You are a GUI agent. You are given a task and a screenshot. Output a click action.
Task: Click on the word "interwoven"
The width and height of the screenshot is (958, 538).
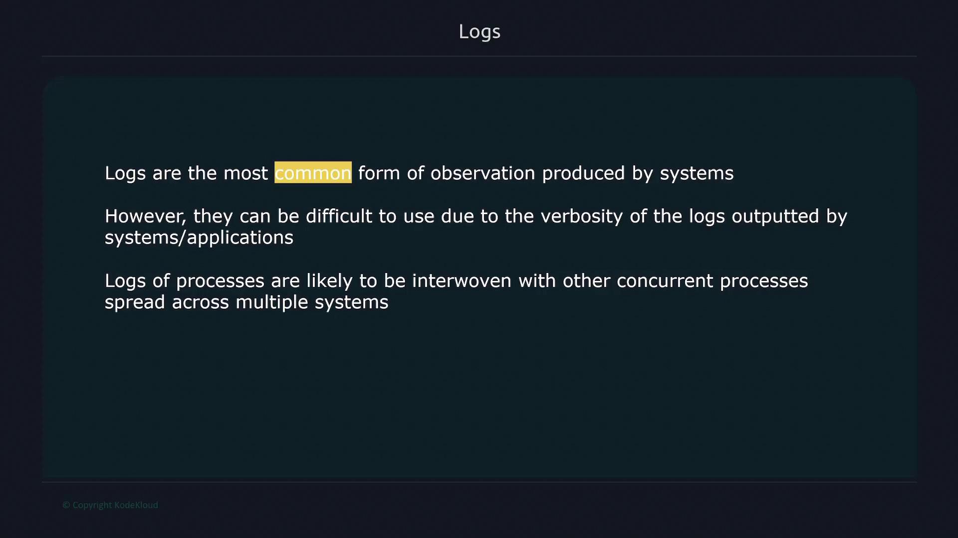(x=462, y=281)
